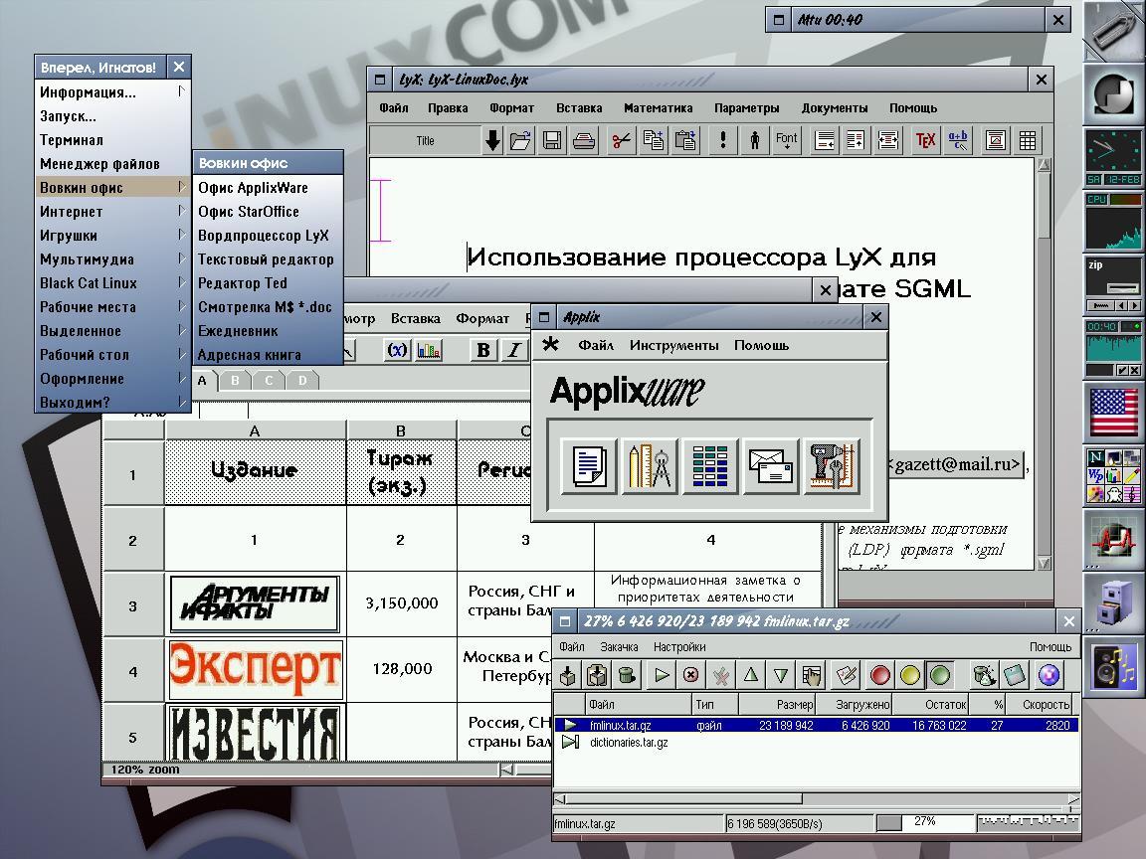
Task: Open Менеджер файлов from main menu
Action: [112, 164]
